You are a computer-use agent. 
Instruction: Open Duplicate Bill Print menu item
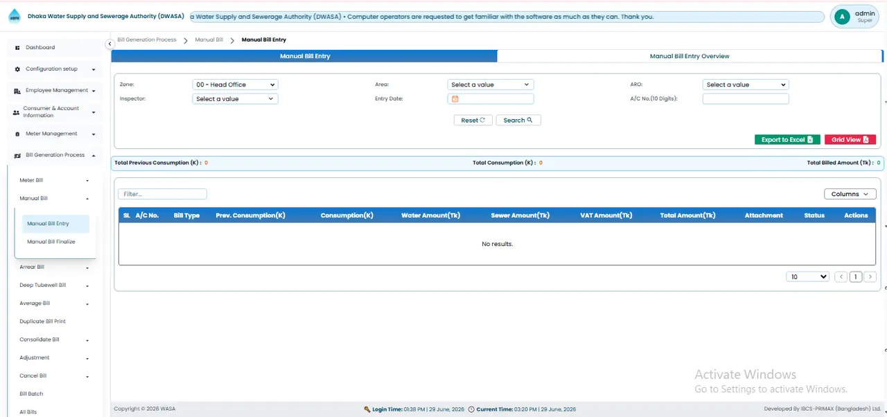[43, 321]
